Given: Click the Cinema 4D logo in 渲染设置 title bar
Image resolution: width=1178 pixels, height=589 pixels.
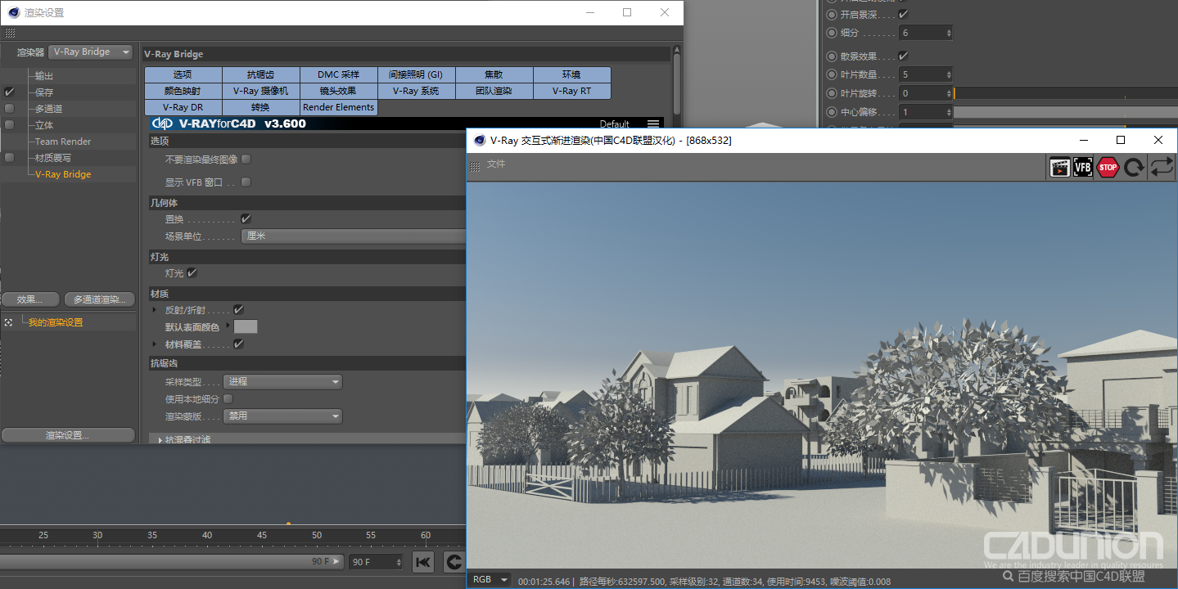Looking at the screenshot, I should 14,12.
